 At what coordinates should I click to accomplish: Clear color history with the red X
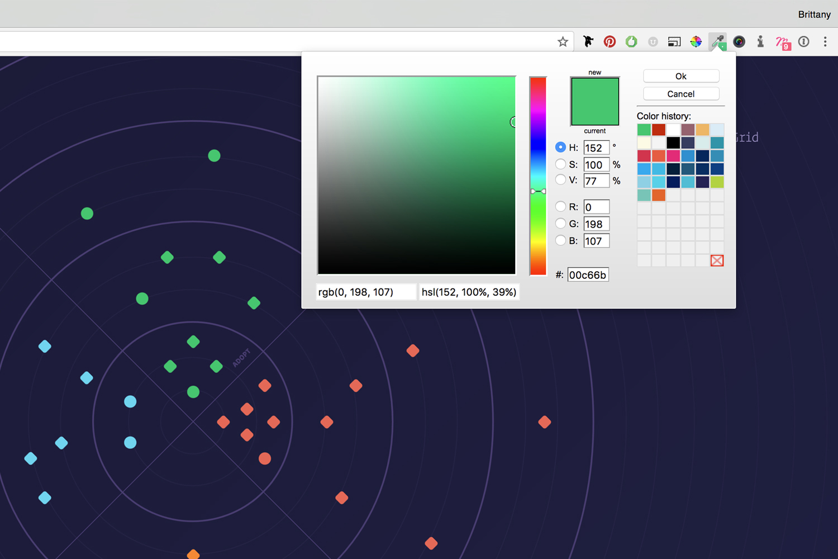click(717, 260)
